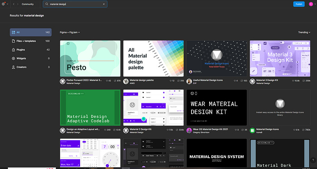Filter results by Plugins
The width and height of the screenshot is (317, 169).
[31, 50]
